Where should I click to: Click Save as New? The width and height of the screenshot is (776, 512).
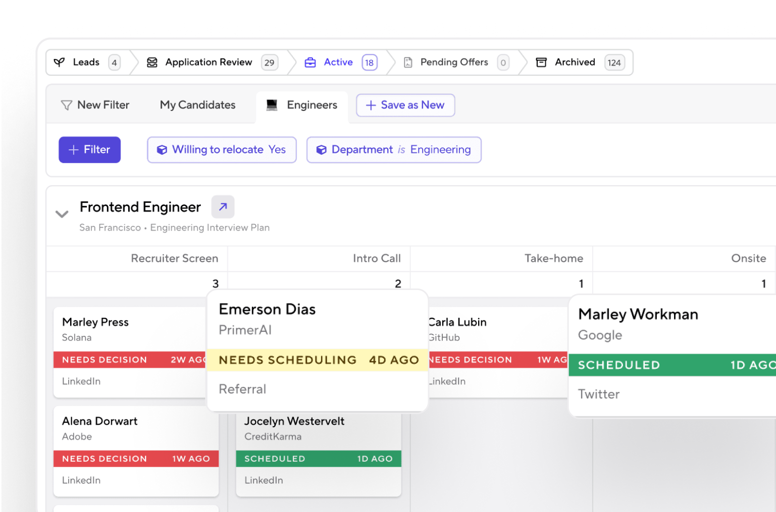[x=405, y=105]
